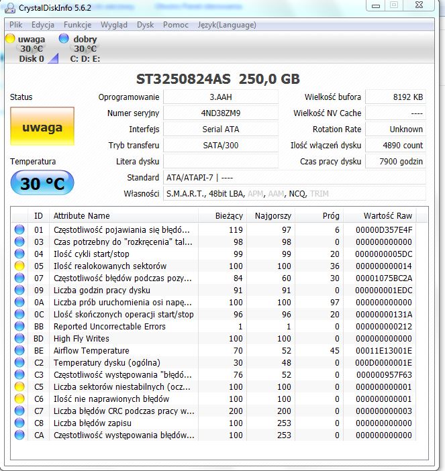This screenshot has width=445, height=471.
Task: Click yellow warning icon for attribute C5
Action: (x=19, y=386)
